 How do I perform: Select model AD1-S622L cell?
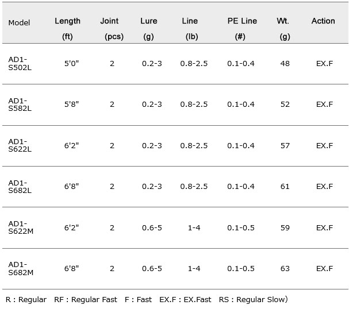click(20, 145)
